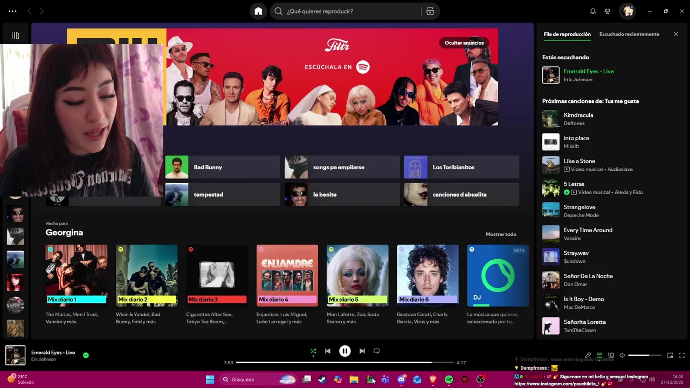Close the queue panel with X

676,34
